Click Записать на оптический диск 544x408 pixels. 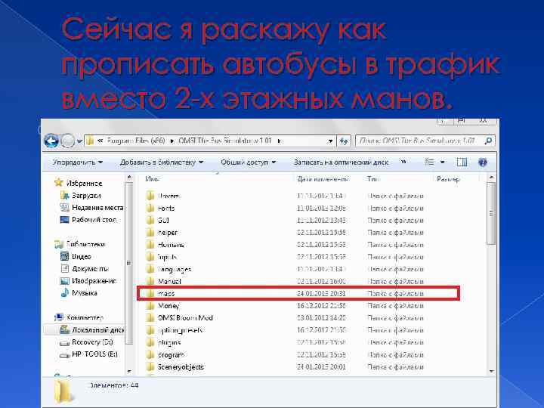(341, 162)
